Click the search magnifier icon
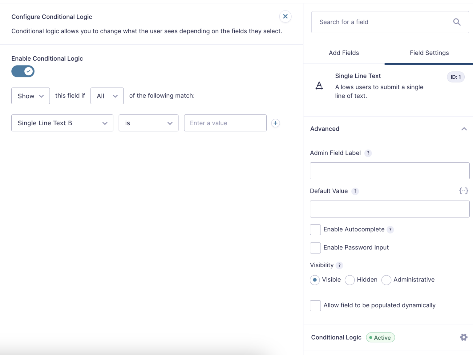 click(x=457, y=22)
